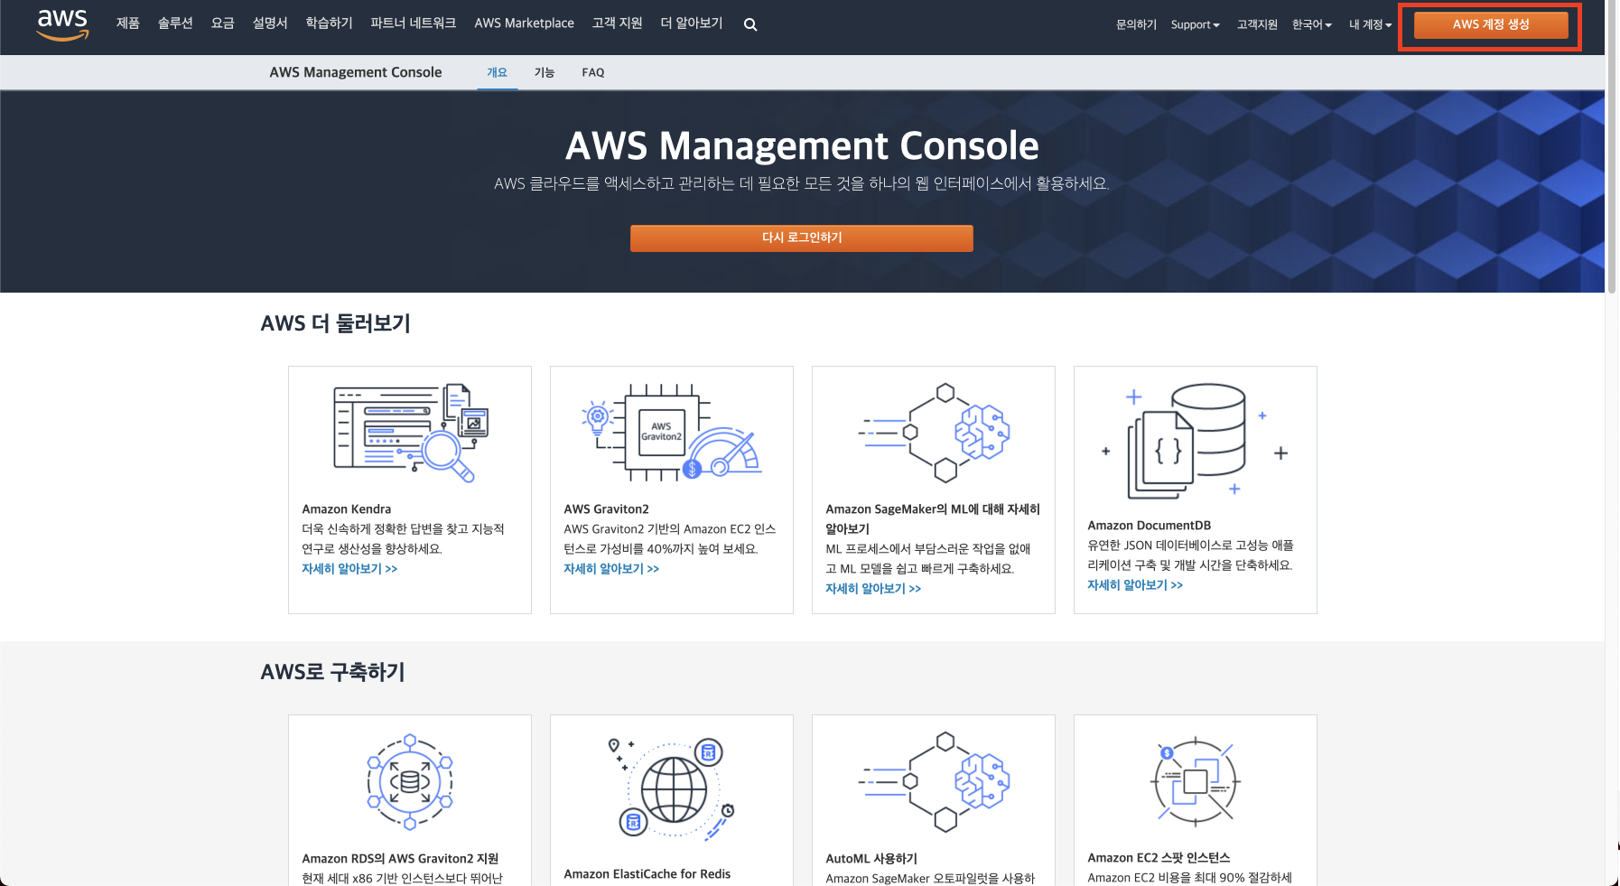This screenshot has height=886, width=1620.
Task: Open the 요금 menu
Action: [x=223, y=23]
